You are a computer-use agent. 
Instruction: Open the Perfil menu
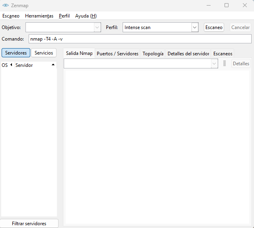(x=64, y=16)
